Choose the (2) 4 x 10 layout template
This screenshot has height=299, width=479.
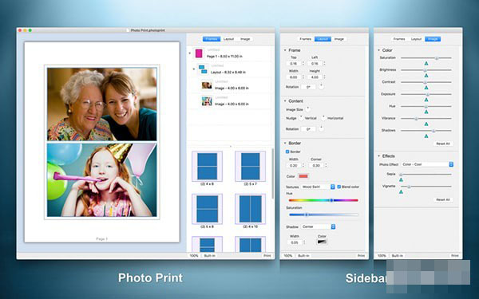(x=250, y=209)
